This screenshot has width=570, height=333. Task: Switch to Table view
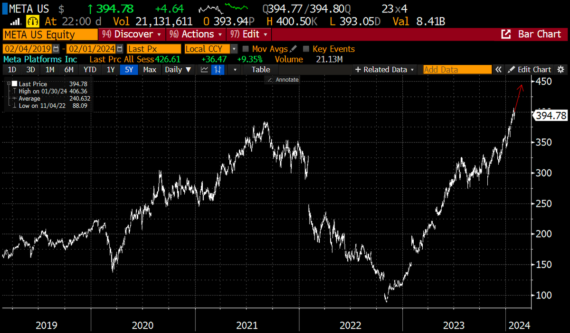261,69
